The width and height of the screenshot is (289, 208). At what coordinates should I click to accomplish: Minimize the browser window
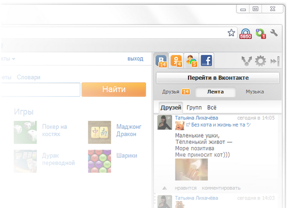(243, 9)
